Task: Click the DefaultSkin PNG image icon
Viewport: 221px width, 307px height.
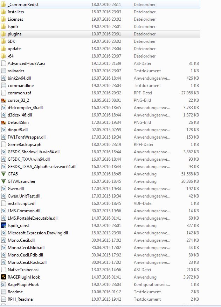Action: [x=4, y=122]
